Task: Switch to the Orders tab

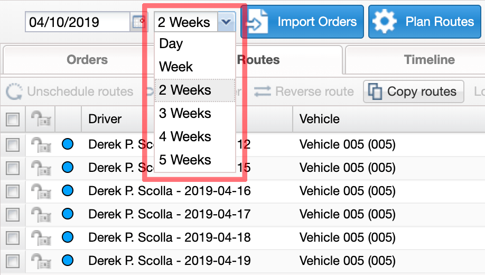Action: [x=87, y=60]
